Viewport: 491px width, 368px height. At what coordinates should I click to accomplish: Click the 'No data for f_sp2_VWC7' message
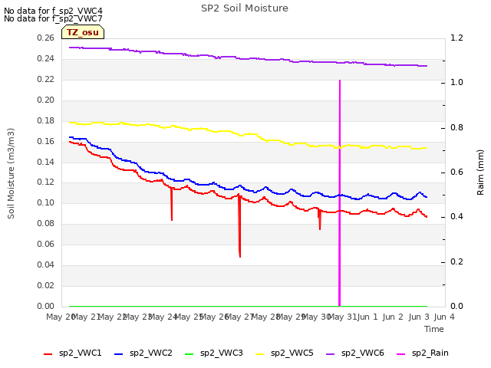53,18
